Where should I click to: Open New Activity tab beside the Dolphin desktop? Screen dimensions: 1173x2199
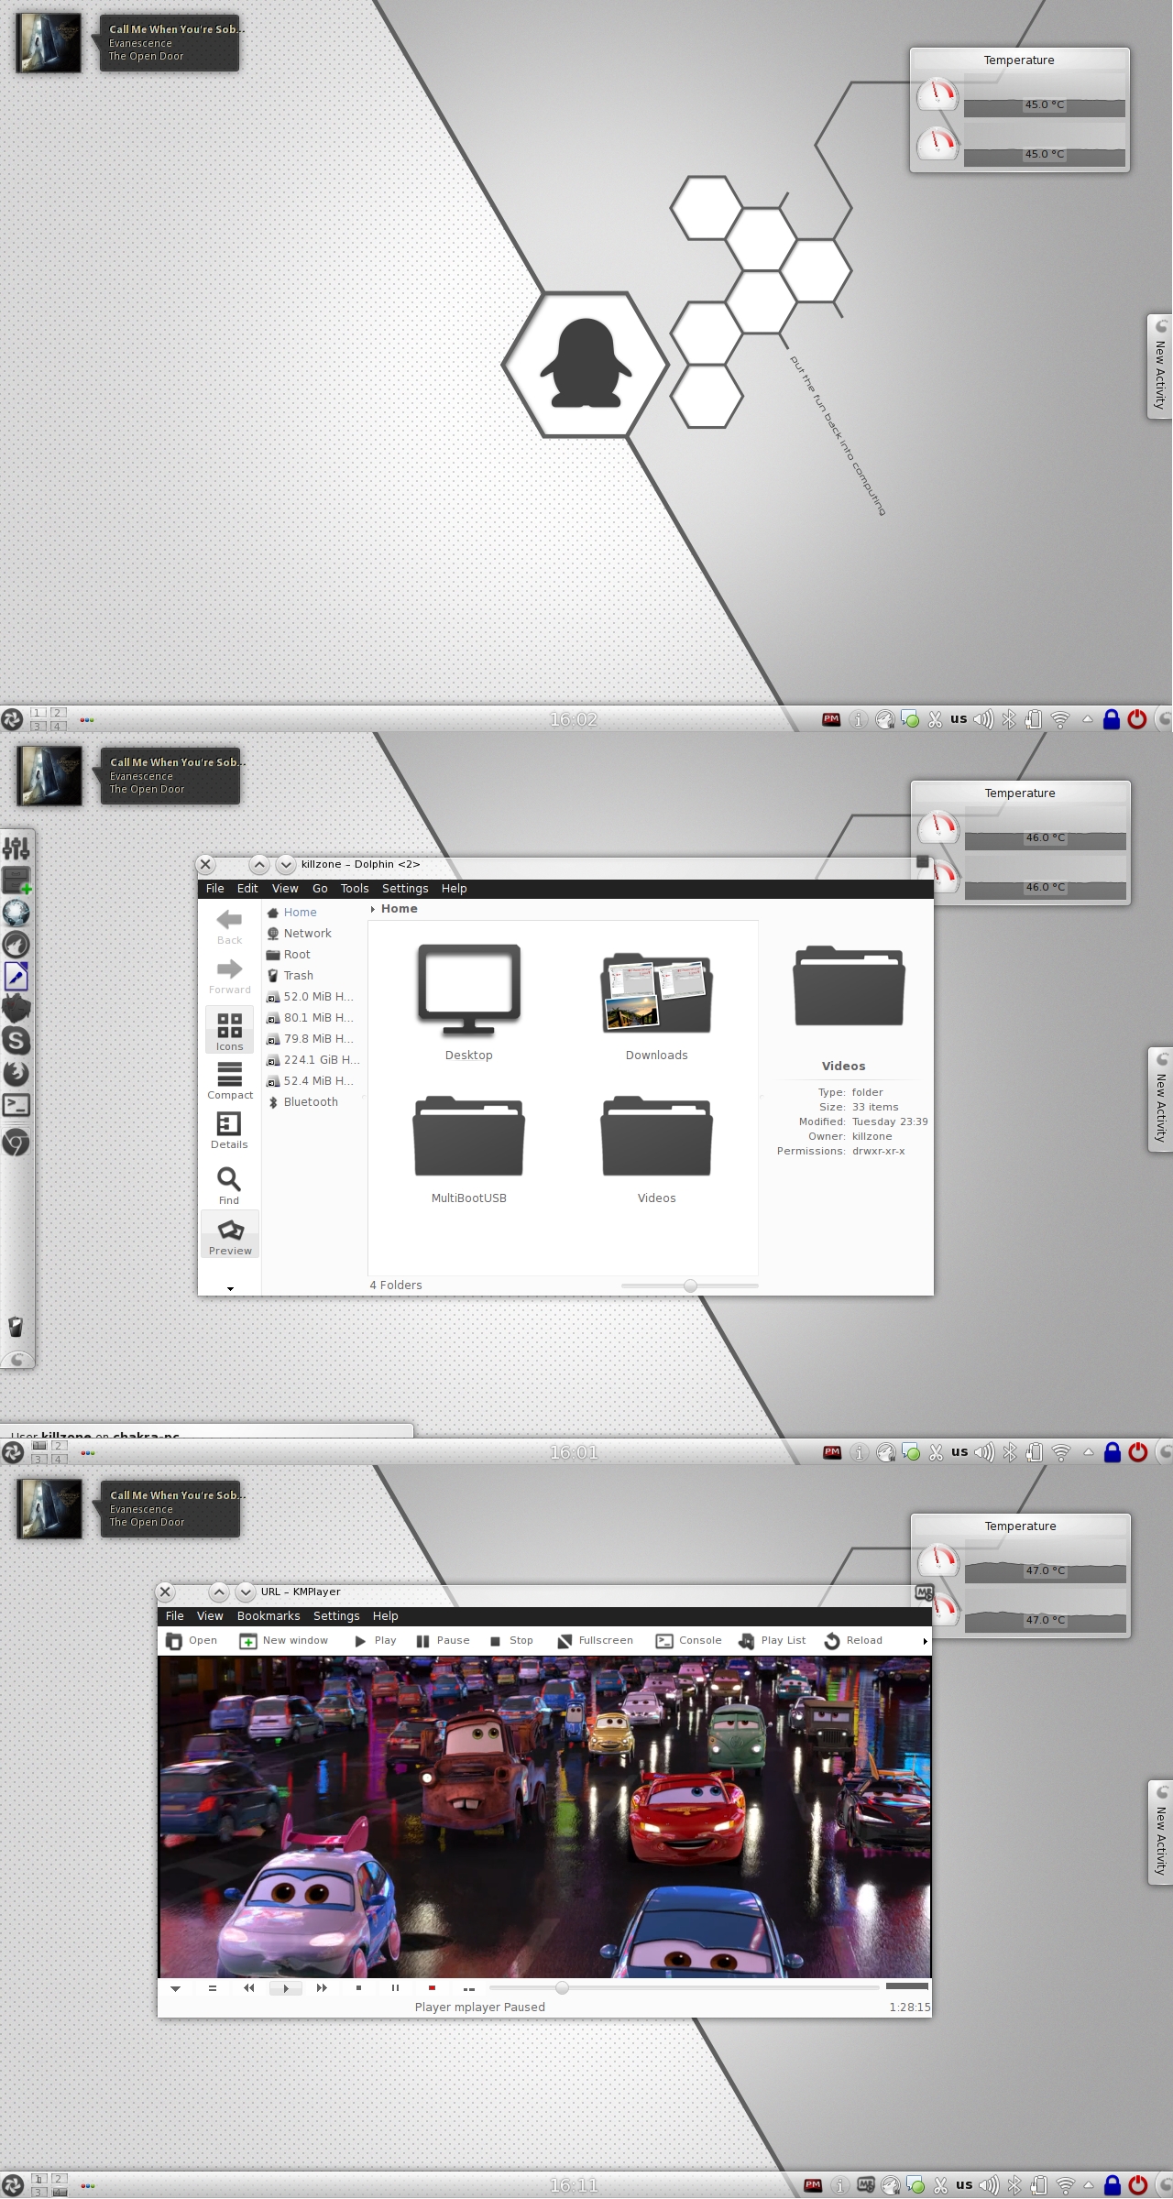click(x=1160, y=1099)
